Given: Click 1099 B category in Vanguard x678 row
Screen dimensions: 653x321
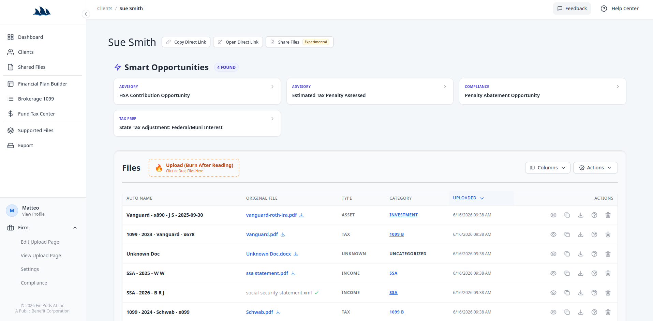Looking at the screenshot, I should [397, 234].
